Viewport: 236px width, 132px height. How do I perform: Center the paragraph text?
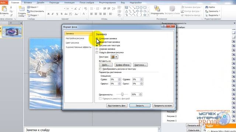[x=96, y=14]
